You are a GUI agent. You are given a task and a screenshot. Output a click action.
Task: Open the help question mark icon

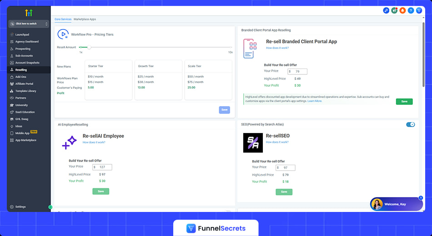tap(411, 10)
